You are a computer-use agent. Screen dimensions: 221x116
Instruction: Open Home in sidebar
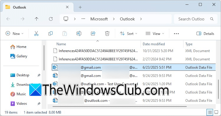[x=18, y=47]
